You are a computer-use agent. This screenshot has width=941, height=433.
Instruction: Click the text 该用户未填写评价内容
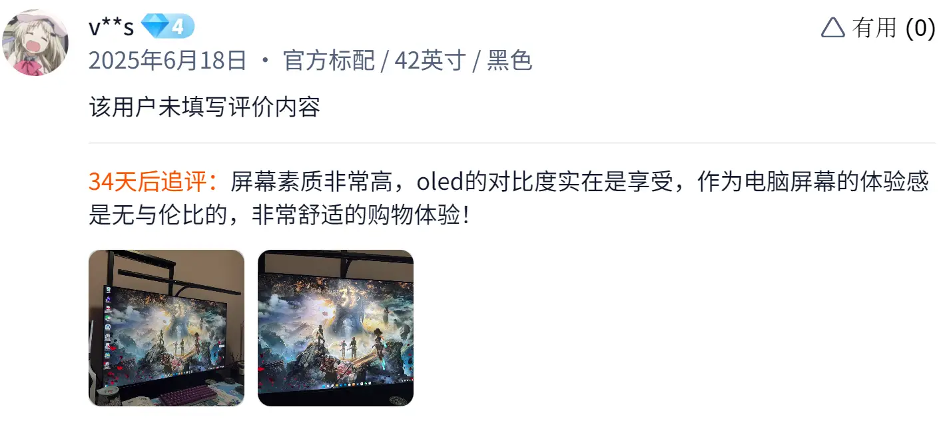click(204, 107)
